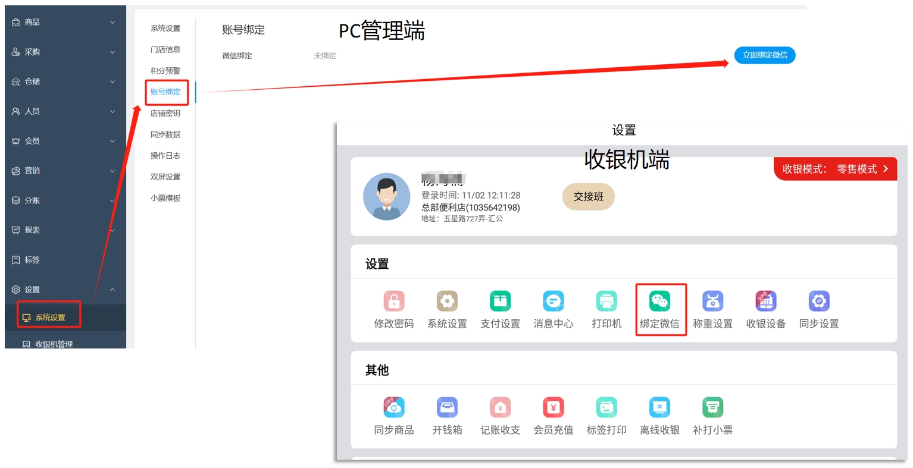913x468 pixels.
Task: Select the 称重设置 scale icon
Action: click(712, 301)
